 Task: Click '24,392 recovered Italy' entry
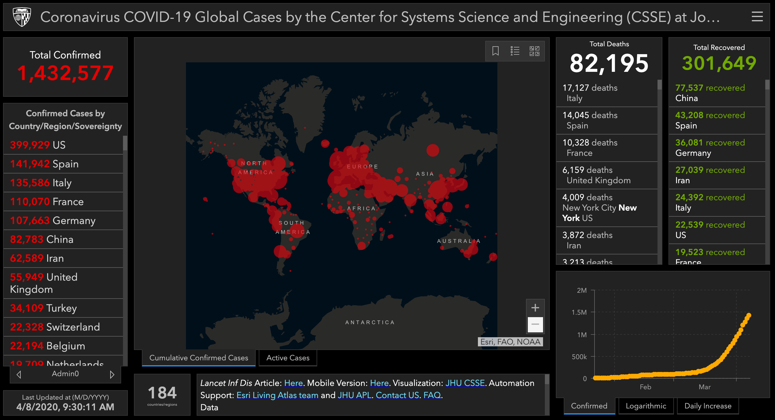[x=717, y=203]
